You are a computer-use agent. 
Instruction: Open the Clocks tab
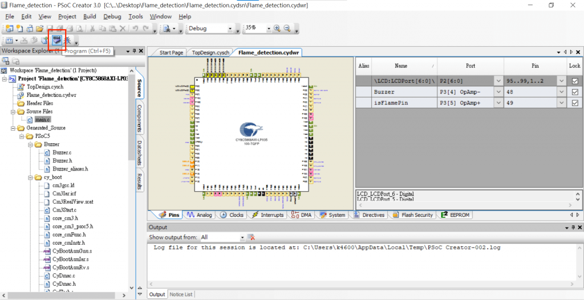[x=232, y=215]
